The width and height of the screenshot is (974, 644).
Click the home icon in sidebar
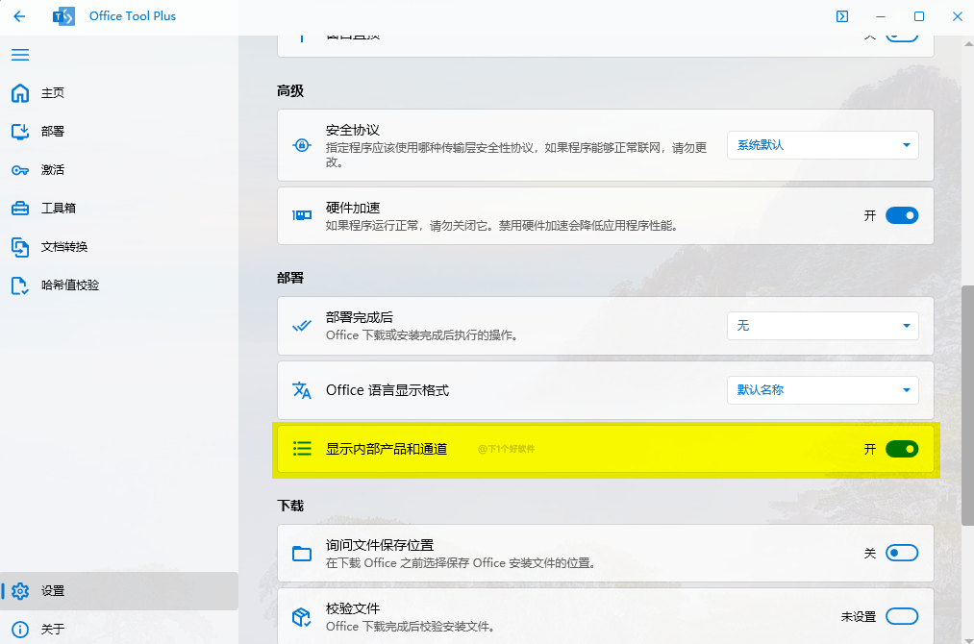click(20, 93)
